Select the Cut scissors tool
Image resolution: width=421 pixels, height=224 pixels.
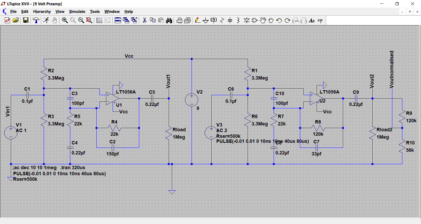(x=144, y=20)
